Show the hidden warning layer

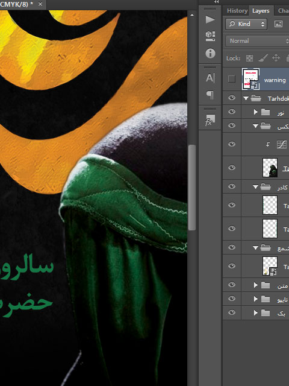231,79
